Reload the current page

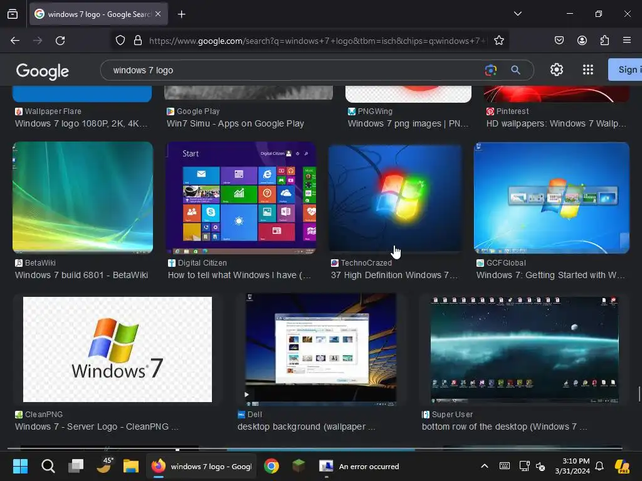60,41
